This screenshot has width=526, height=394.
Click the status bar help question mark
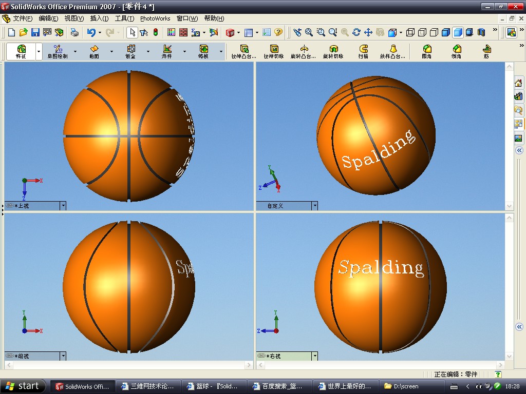[498, 374]
